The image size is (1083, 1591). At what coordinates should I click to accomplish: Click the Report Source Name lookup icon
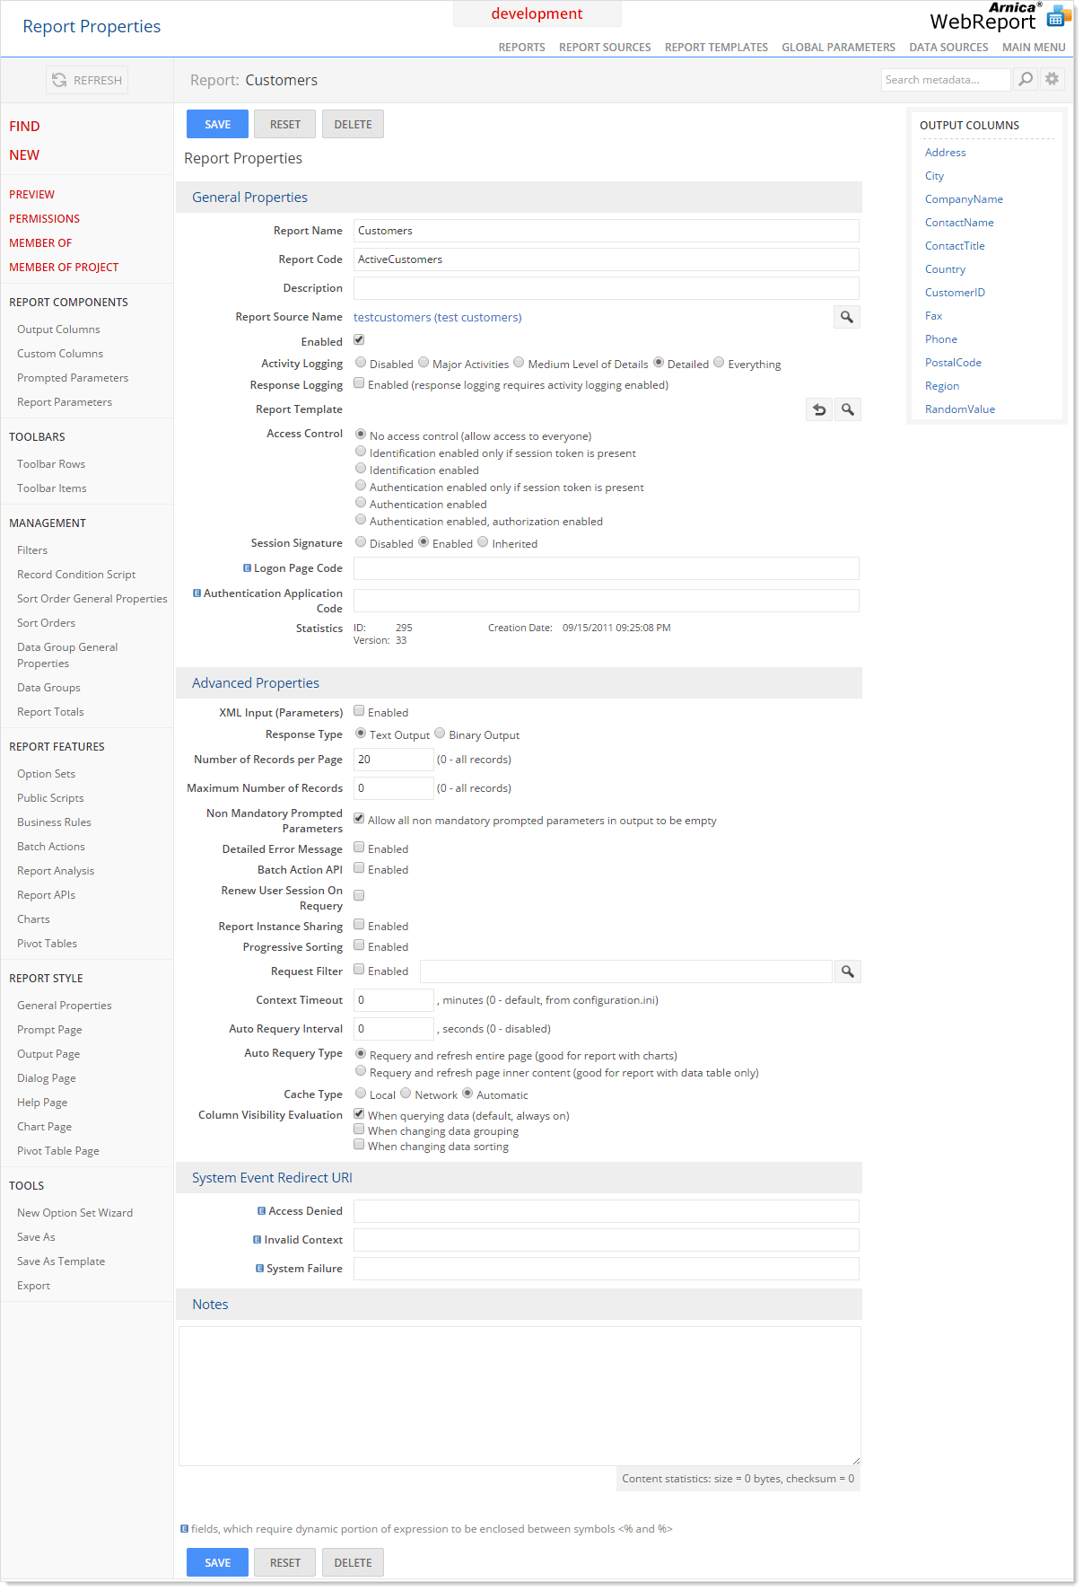847,317
